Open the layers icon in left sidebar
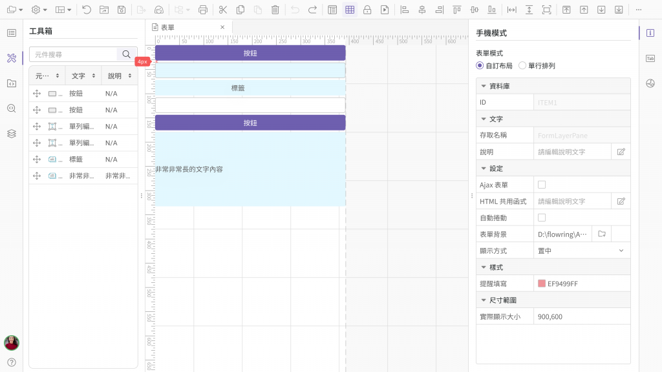662x372 pixels. (11, 133)
